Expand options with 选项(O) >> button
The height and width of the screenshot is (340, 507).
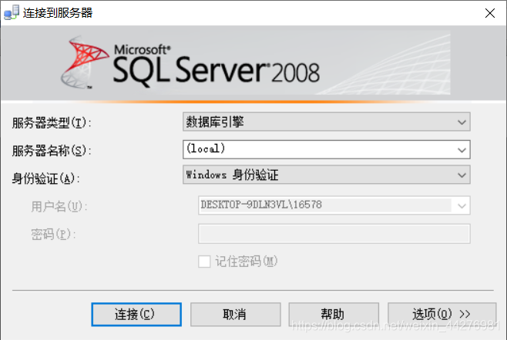(x=442, y=314)
